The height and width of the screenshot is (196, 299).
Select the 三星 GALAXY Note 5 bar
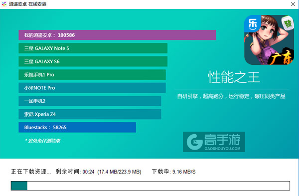(x=93, y=48)
